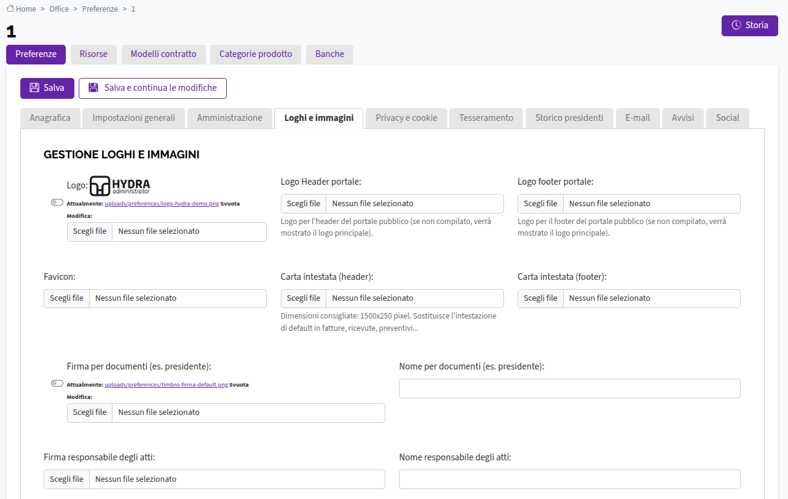Screen dimensions: 788x499
Task: Open the Avvisi sub-tab
Action: click(x=683, y=118)
